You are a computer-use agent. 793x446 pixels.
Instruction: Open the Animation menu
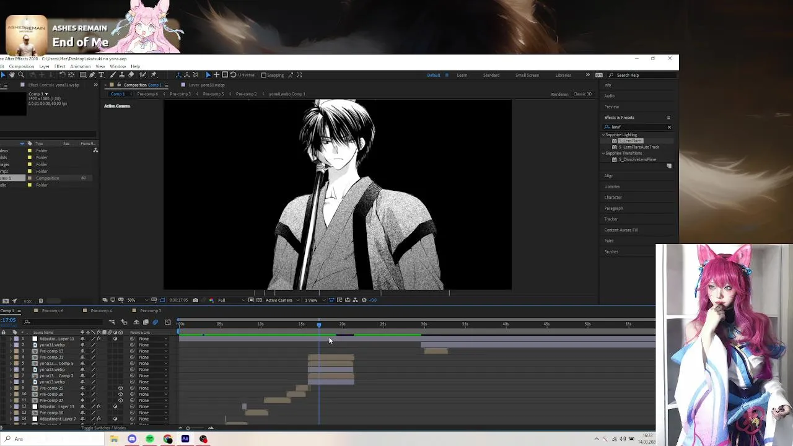pos(80,66)
